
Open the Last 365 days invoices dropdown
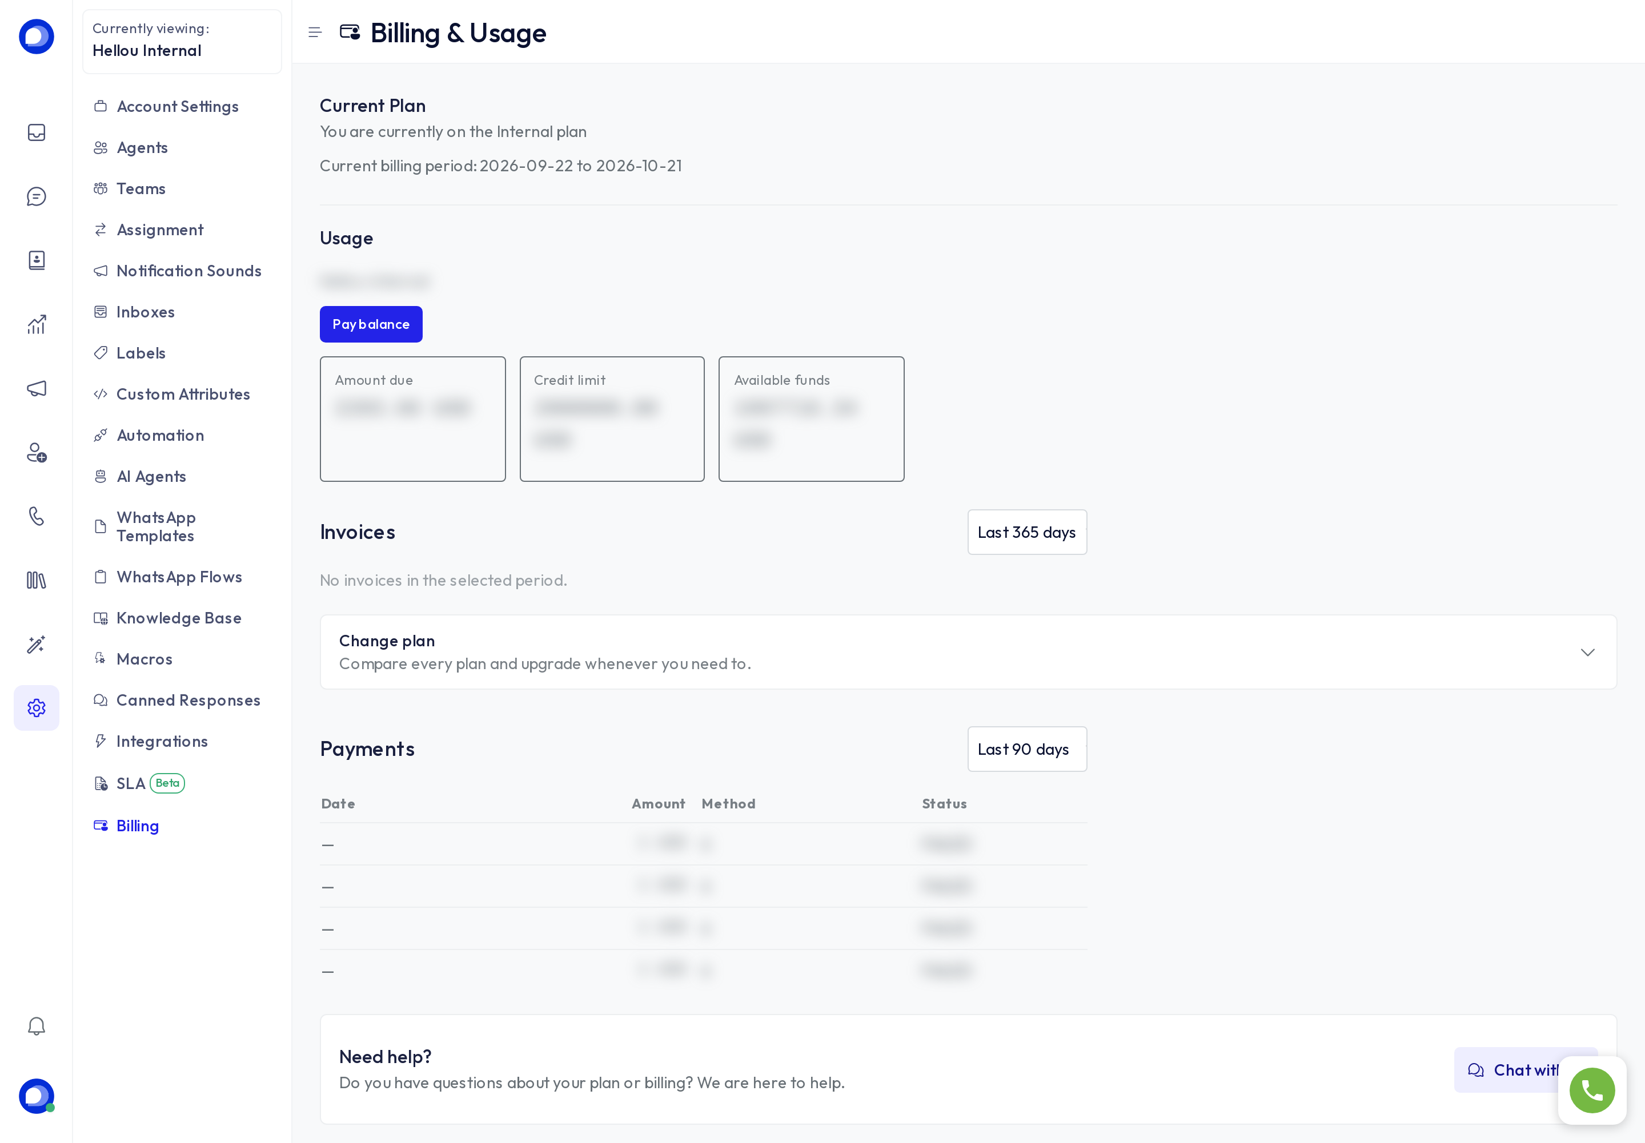1026,532
